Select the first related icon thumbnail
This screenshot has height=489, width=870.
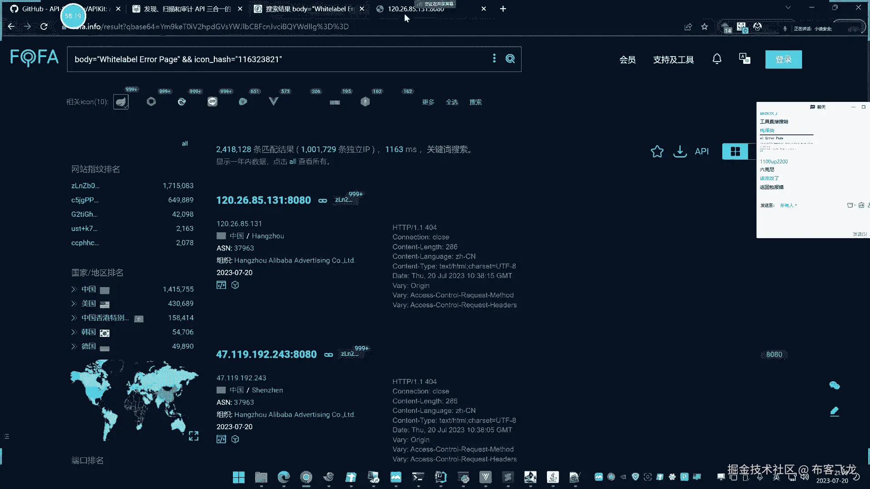pos(121,102)
